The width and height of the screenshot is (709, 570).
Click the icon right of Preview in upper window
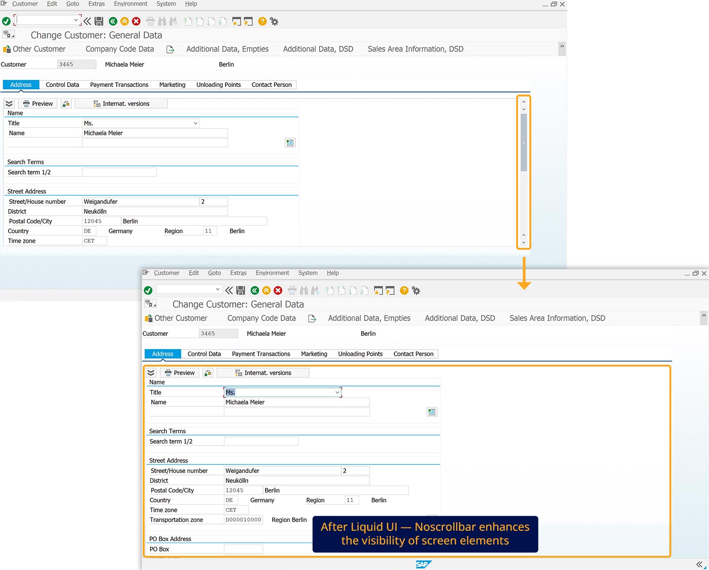pos(66,104)
